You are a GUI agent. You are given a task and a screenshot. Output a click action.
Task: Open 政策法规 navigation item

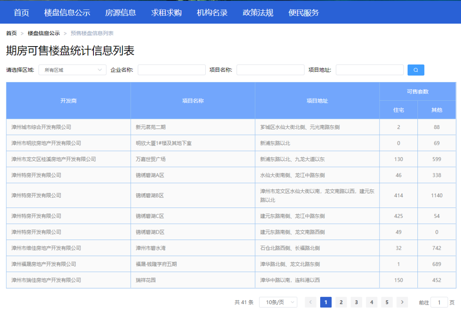258,13
